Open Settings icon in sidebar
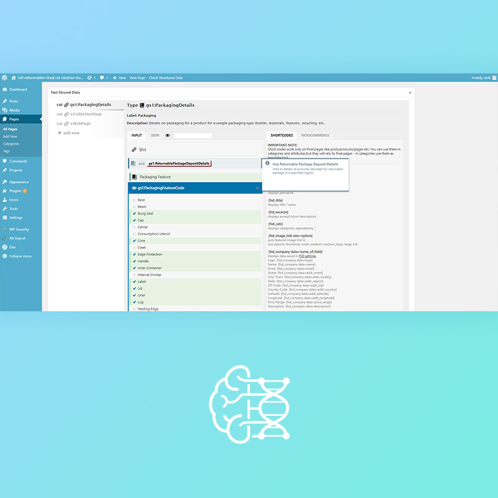 pyautogui.click(x=5, y=217)
